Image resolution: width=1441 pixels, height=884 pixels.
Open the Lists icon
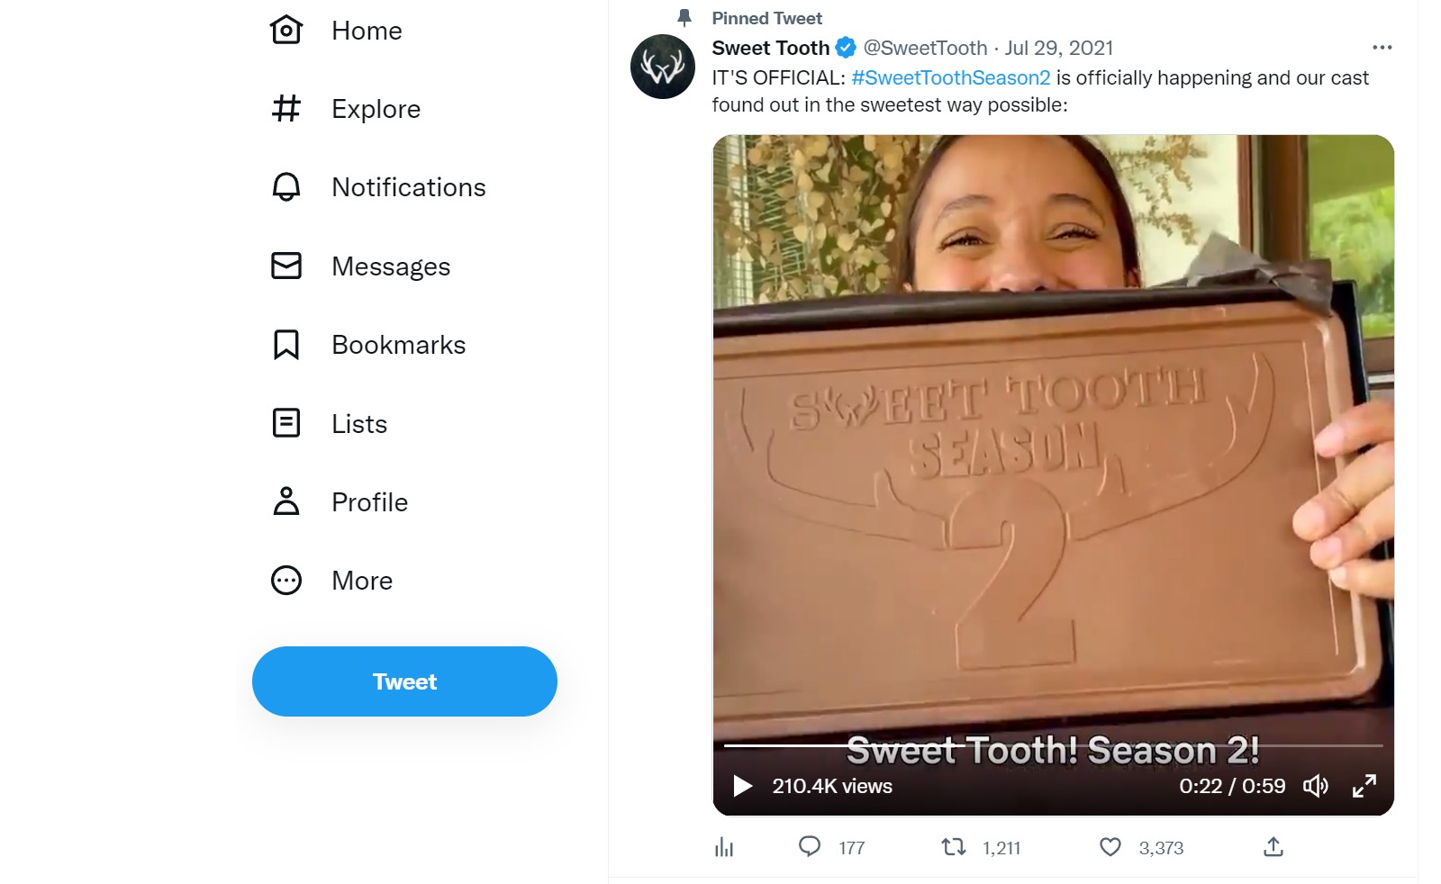click(x=286, y=422)
